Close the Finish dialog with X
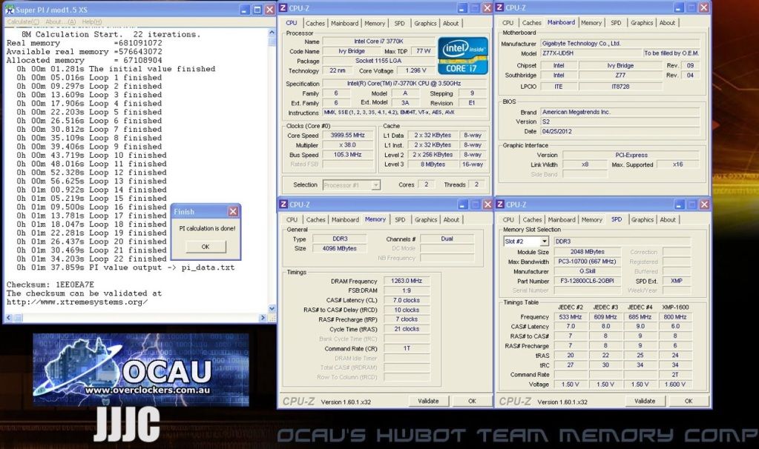759x449 pixels. (233, 211)
